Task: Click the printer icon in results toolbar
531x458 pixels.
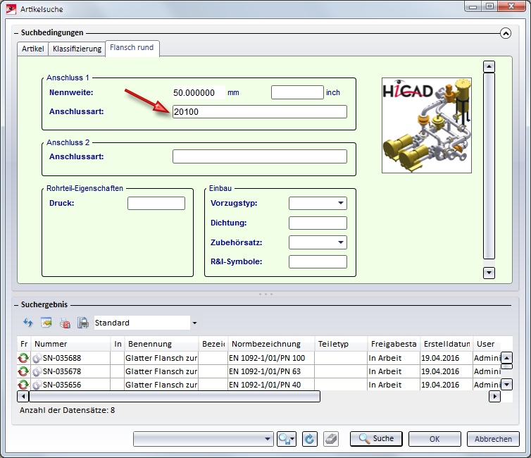Action: point(82,323)
